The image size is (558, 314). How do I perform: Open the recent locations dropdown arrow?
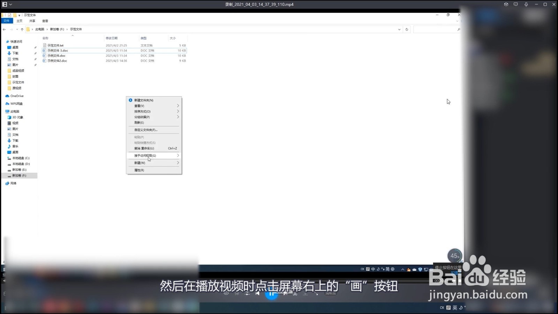point(17,29)
